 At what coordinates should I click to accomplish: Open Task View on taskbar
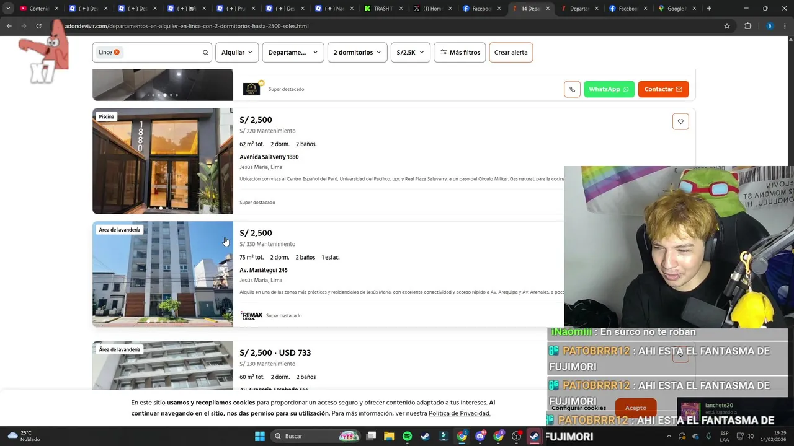pyautogui.click(x=371, y=436)
